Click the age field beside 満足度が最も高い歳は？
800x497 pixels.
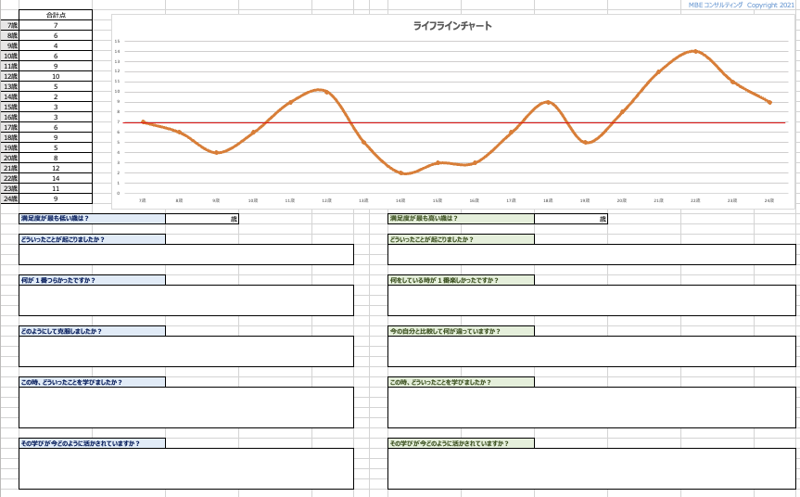coord(570,219)
